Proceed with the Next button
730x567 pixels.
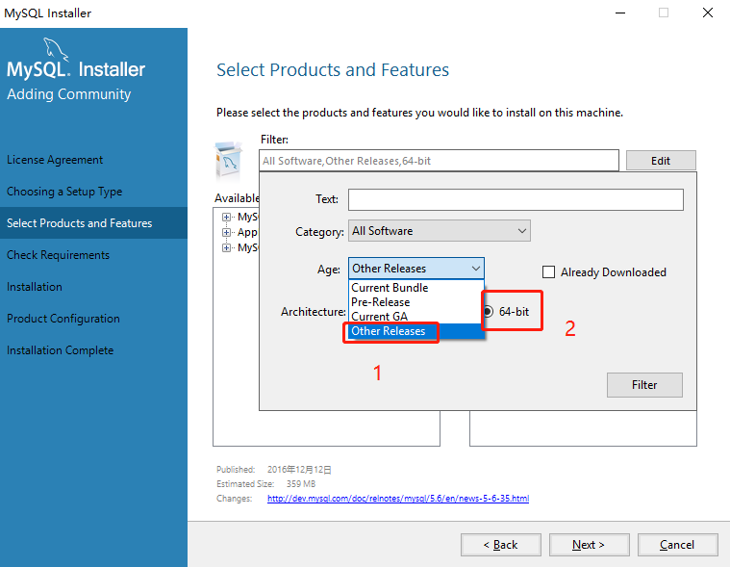(x=589, y=545)
